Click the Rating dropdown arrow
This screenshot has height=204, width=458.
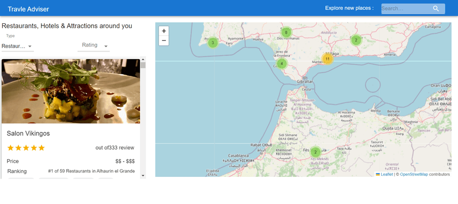pyautogui.click(x=106, y=46)
